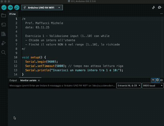Open the Sketchbook folder in sidebar
The height and width of the screenshot is (126, 164).
4,15
